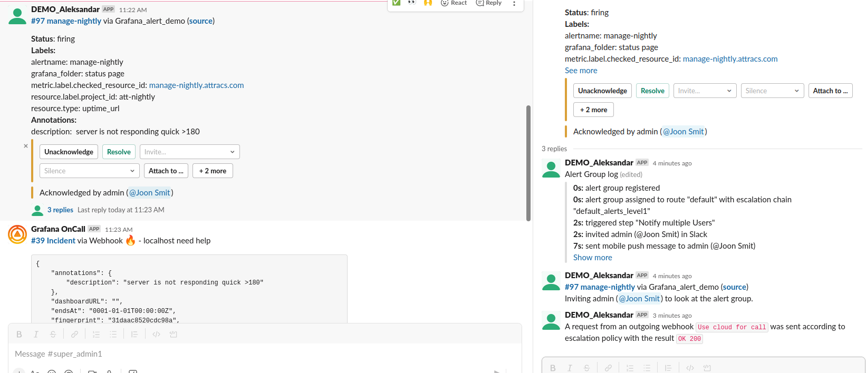Apply italic formatting in channel message composer
This screenshot has height=373, width=866.
[36, 334]
